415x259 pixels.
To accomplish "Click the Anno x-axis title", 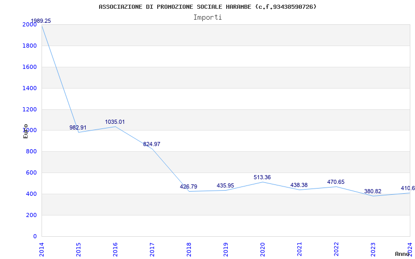I will click(x=403, y=254).
